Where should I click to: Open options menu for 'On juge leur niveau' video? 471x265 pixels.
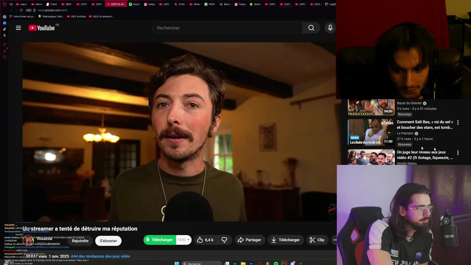458,153
